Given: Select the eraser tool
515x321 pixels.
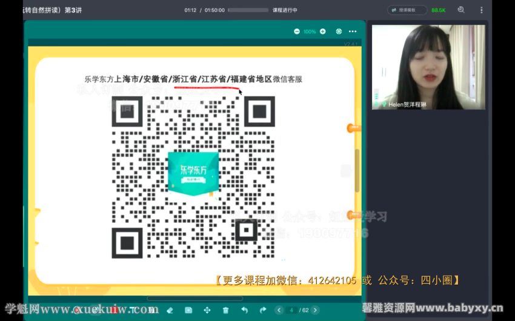Looking at the screenshot, I should [170, 310].
